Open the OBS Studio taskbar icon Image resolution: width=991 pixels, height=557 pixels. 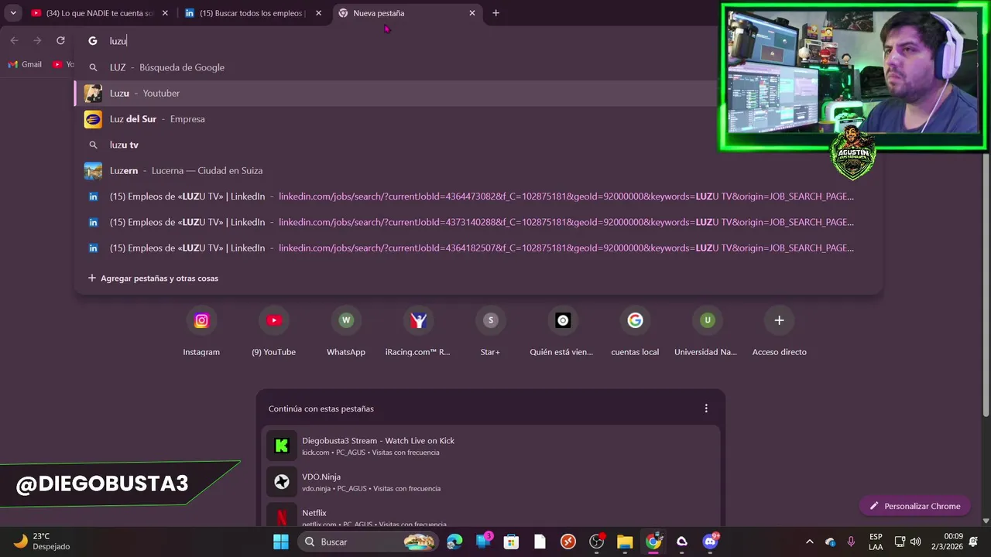(596, 542)
